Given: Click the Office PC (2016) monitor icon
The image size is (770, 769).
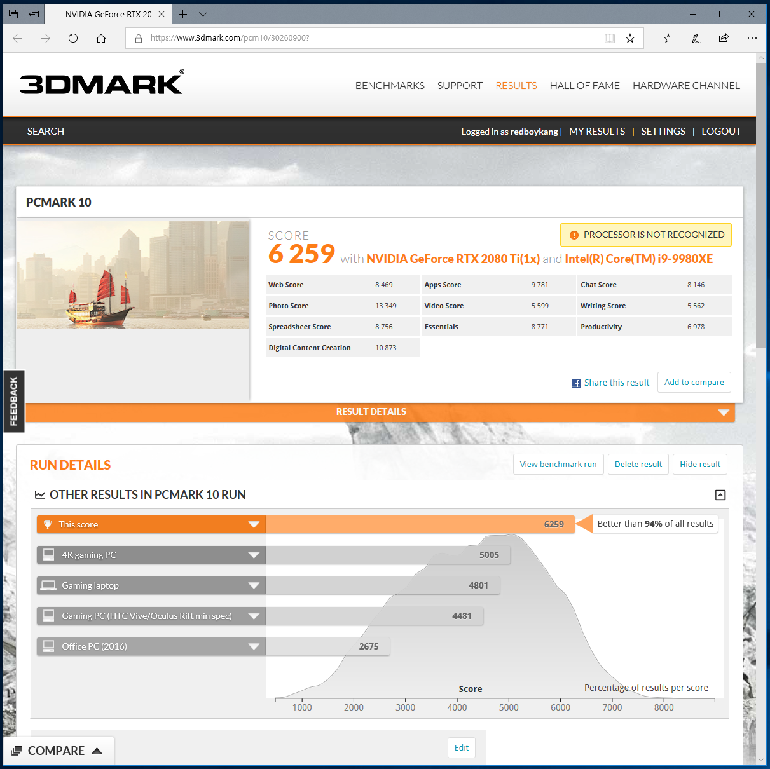Looking at the screenshot, I should pyautogui.click(x=49, y=646).
